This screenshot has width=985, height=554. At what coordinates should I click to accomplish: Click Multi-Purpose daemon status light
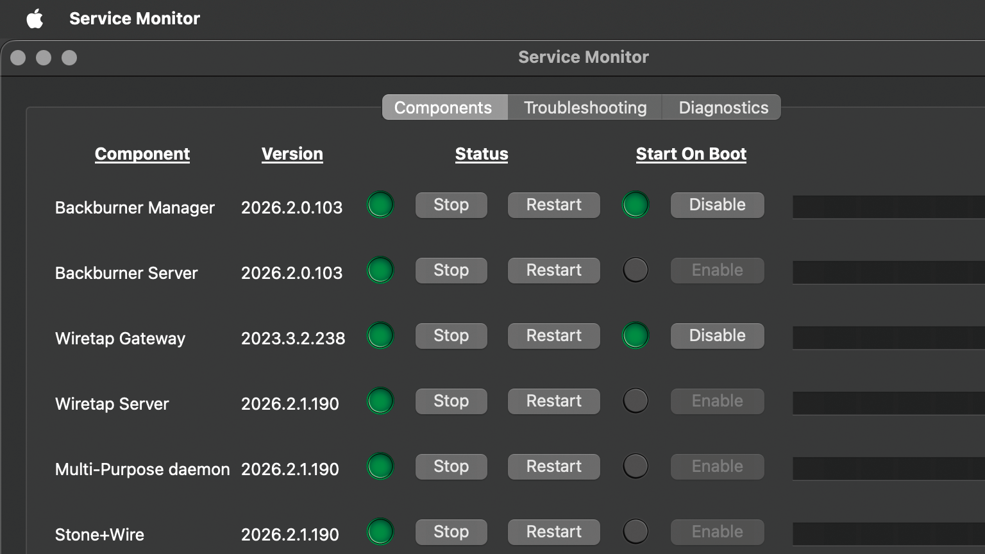pyautogui.click(x=380, y=467)
